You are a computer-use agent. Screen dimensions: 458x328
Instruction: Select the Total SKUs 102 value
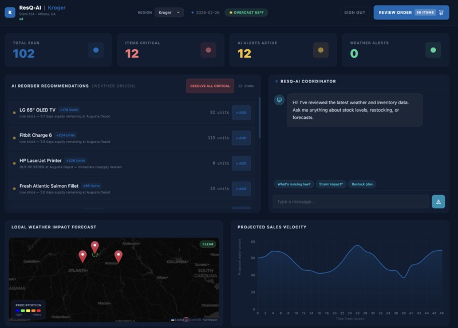click(23, 54)
